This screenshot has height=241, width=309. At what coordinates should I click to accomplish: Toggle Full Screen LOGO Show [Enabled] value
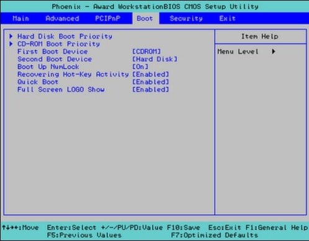pos(151,89)
